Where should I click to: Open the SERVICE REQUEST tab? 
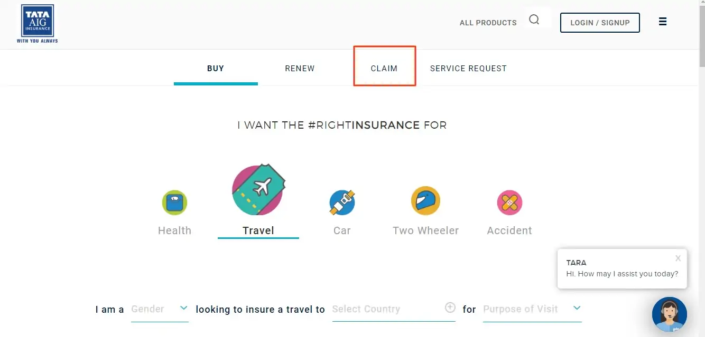(468, 69)
